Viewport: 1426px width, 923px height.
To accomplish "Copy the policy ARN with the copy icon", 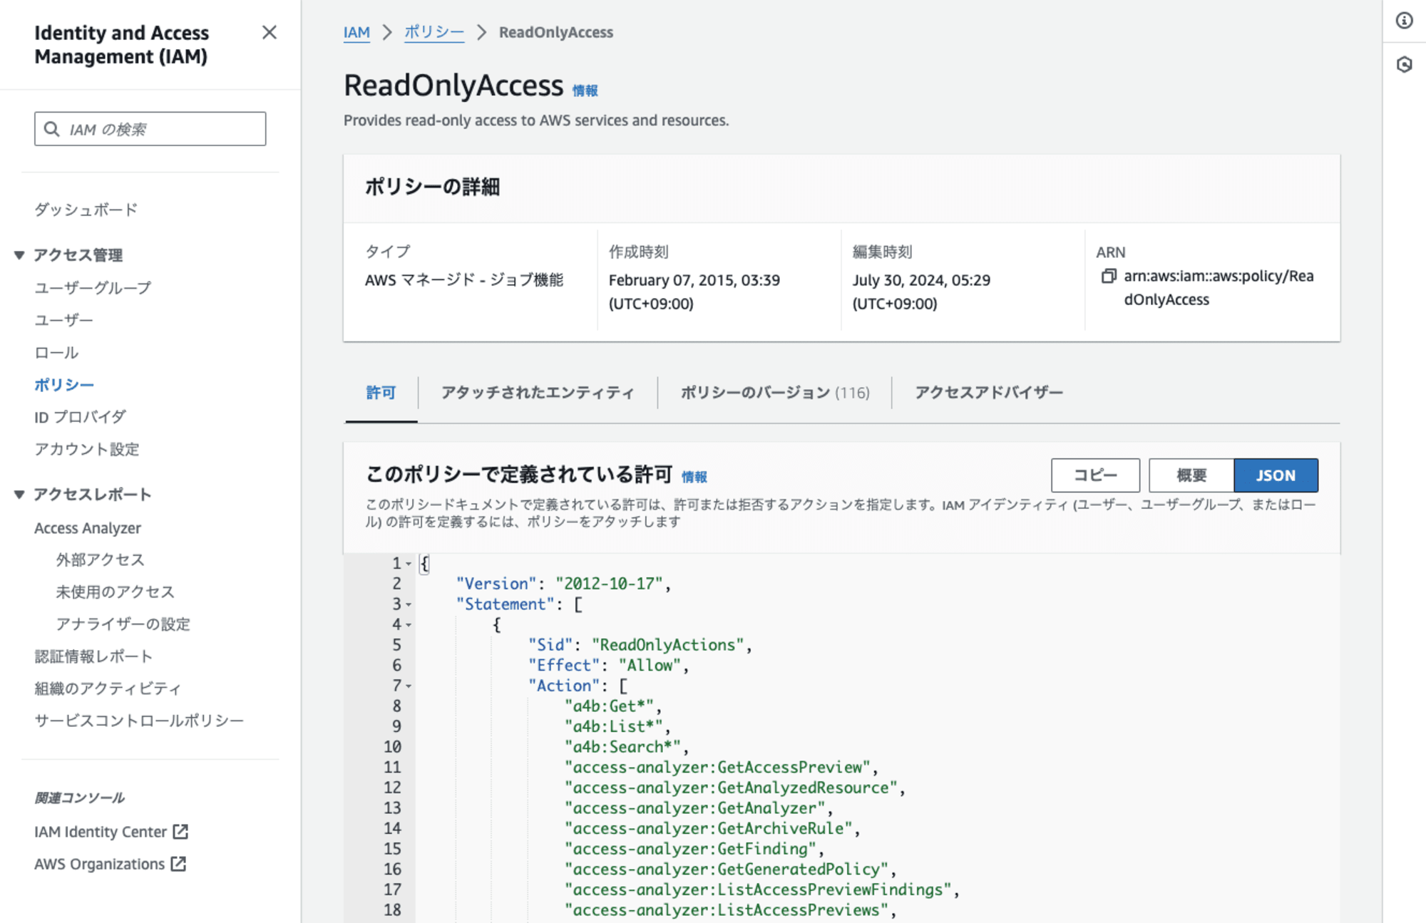I will coord(1108,276).
